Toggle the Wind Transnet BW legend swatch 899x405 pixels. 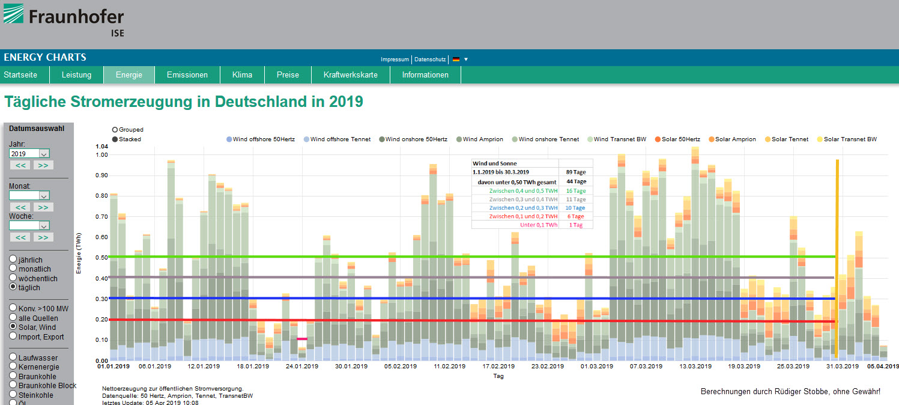coord(590,139)
